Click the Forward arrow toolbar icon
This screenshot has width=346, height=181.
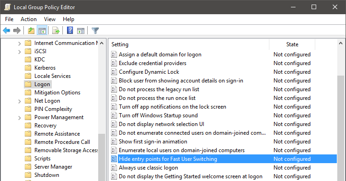(x=17, y=30)
